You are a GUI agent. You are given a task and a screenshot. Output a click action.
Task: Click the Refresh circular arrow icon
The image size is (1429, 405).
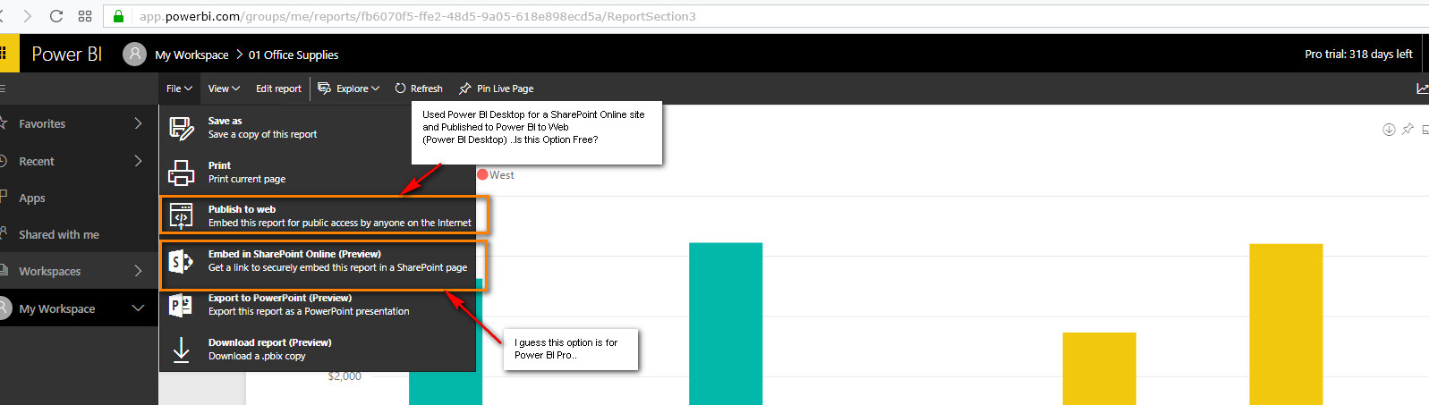(x=400, y=89)
